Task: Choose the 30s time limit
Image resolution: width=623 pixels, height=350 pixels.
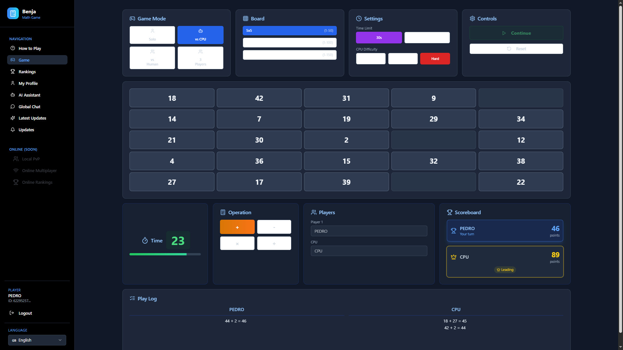Action: click(x=379, y=37)
